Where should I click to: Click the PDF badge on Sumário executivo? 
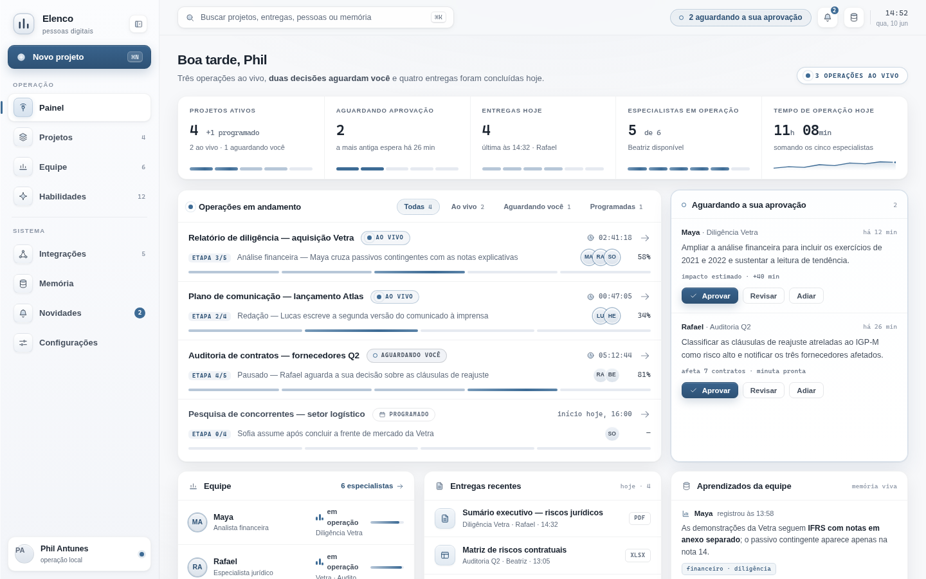(639, 518)
